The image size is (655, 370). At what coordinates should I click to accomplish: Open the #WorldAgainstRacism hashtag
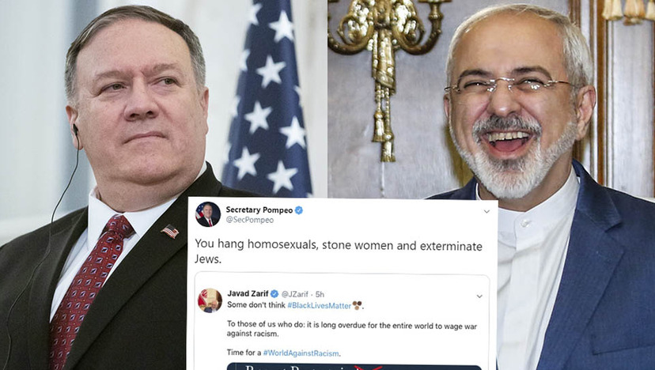(x=301, y=353)
